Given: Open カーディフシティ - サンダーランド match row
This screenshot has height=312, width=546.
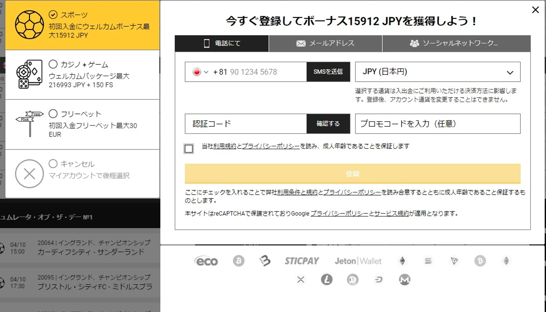Looking at the screenshot, I should [x=80, y=248].
